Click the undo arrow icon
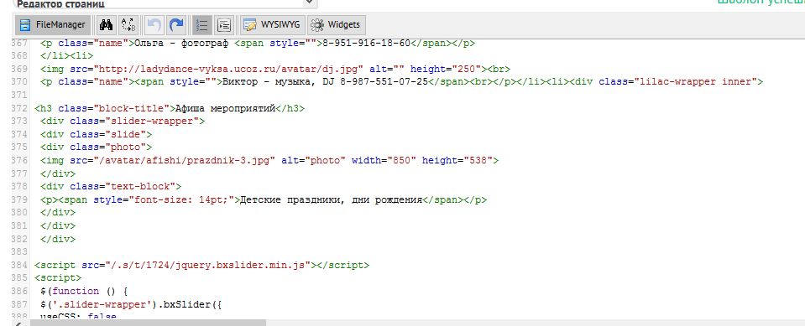The width and height of the screenshot is (805, 326). tap(154, 24)
